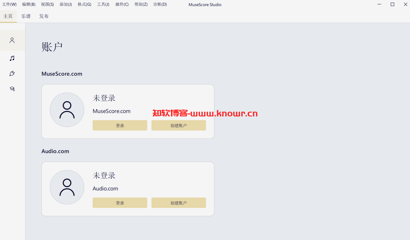The image size is (410, 240).
Task: Open the 诊断(D) menu
Action: tap(160, 4)
